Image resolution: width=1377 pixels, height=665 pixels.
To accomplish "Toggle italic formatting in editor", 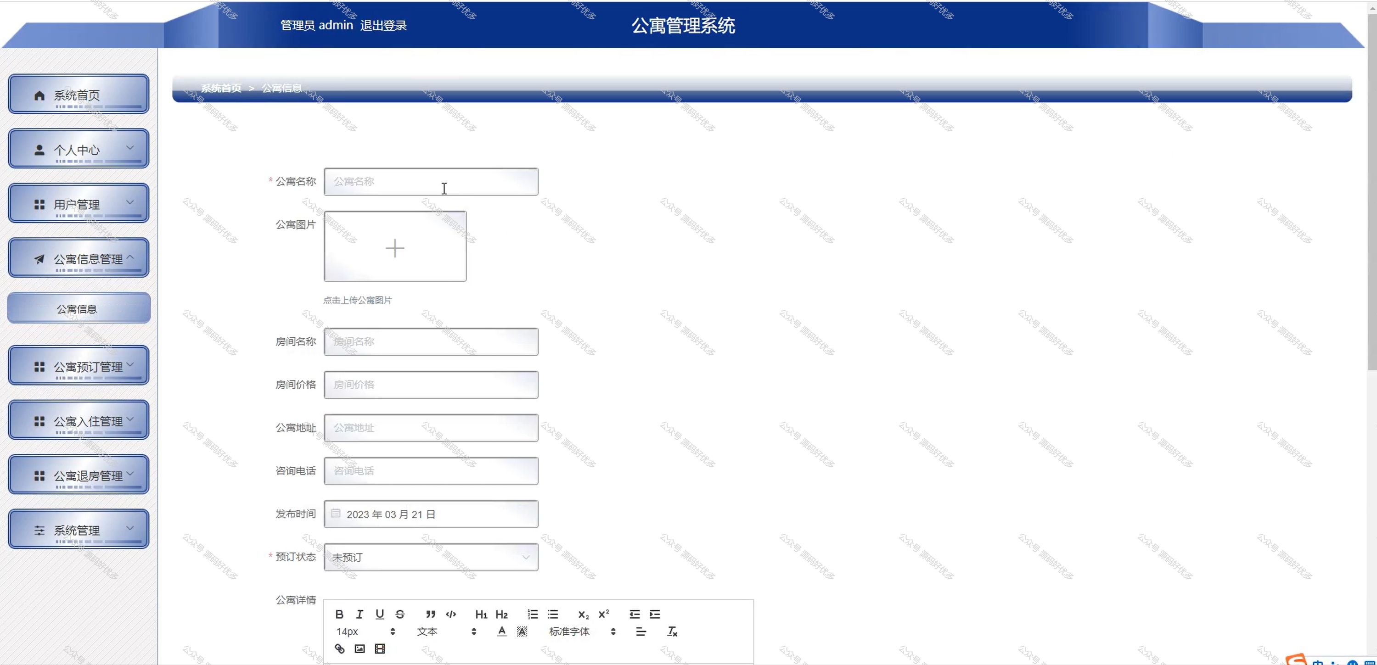I will [359, 614].
